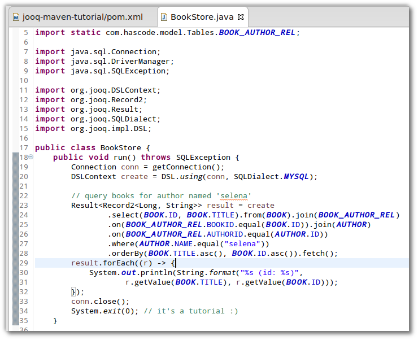Collapse the run() method at line 18
This screenshot has width=418, height=340.
point(31,158)
